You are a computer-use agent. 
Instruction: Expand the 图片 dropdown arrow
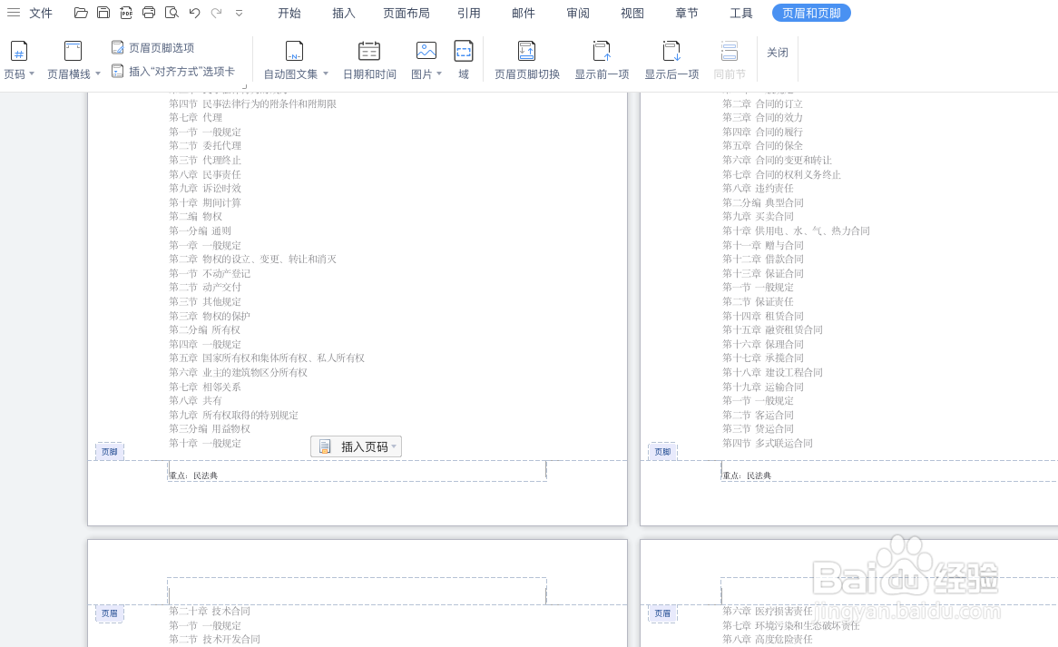click(x=439, y=74)
